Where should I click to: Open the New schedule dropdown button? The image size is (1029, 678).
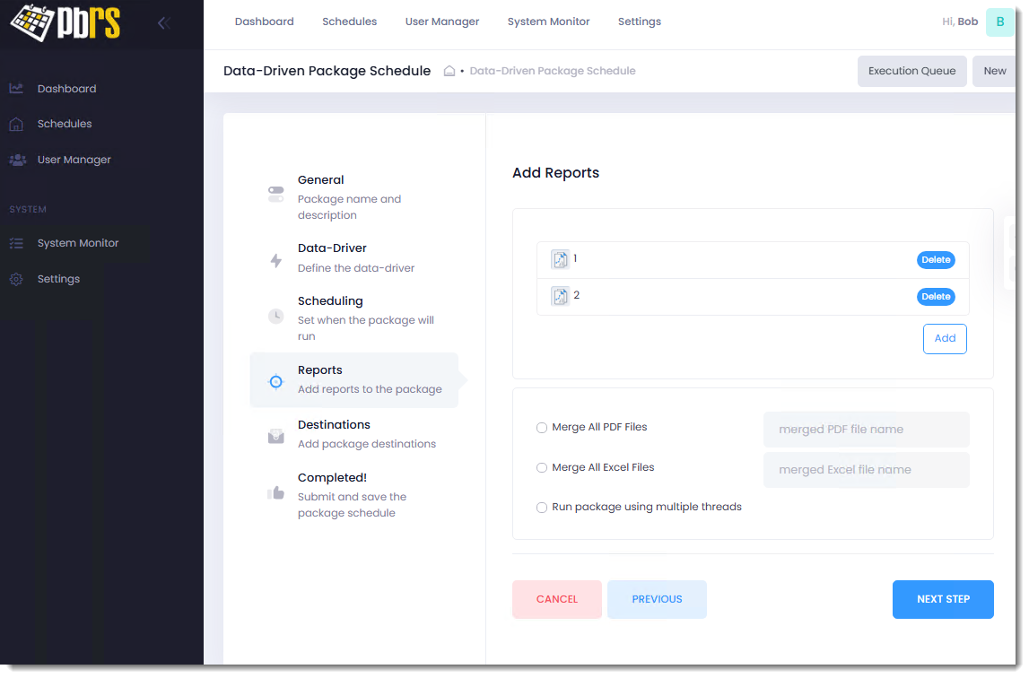point(994,71)
